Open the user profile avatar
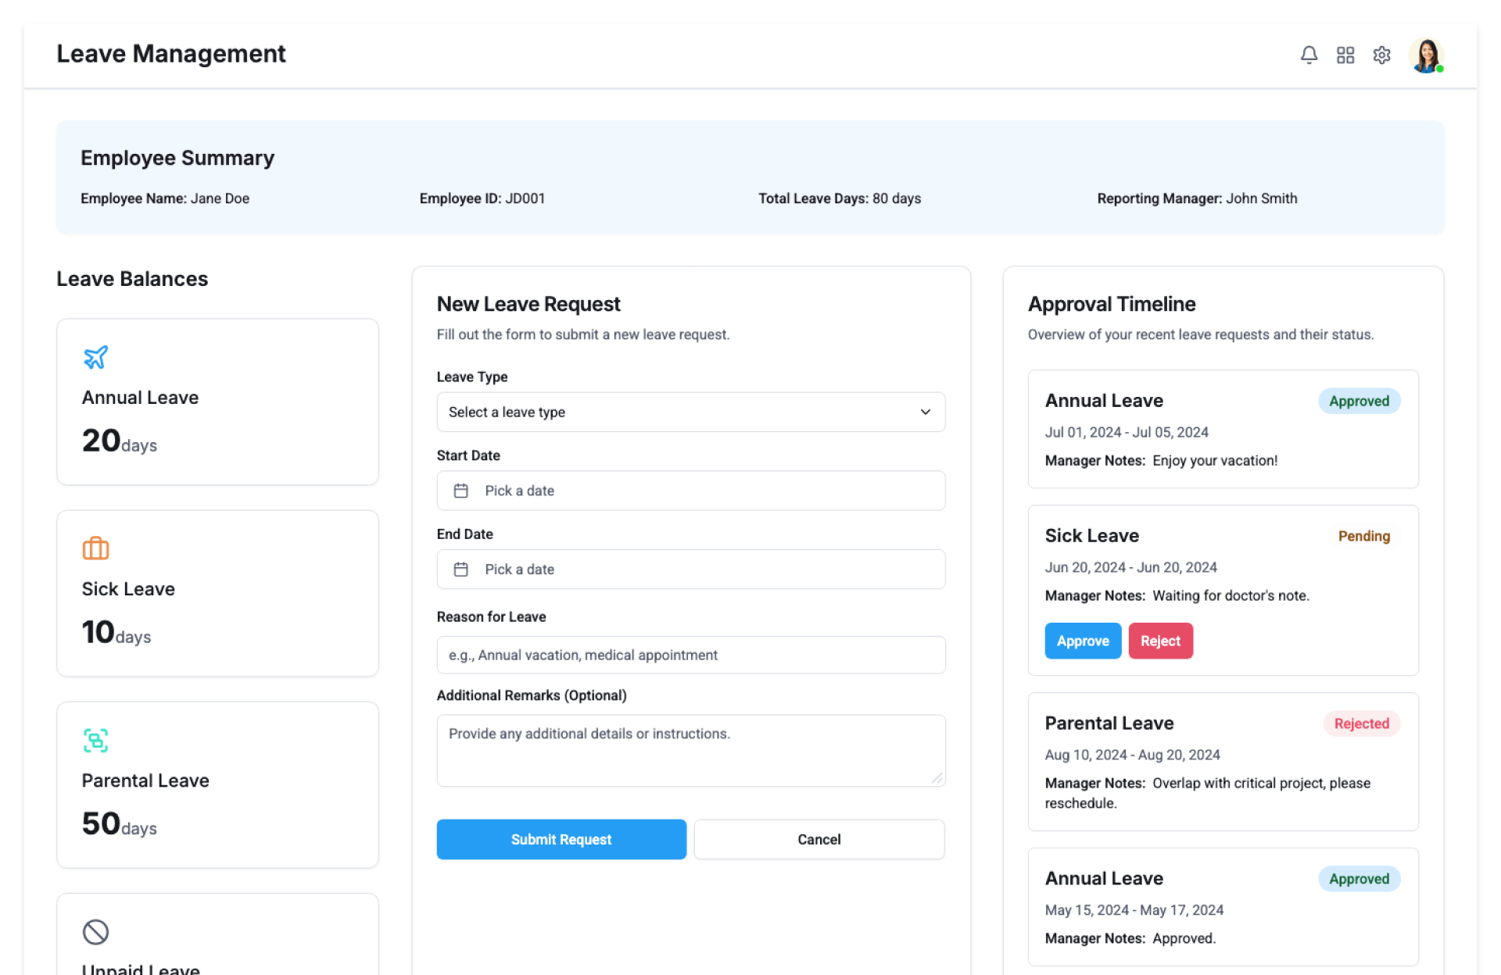The width and height of the screenshot is (1501, 975). point(1426,55)
